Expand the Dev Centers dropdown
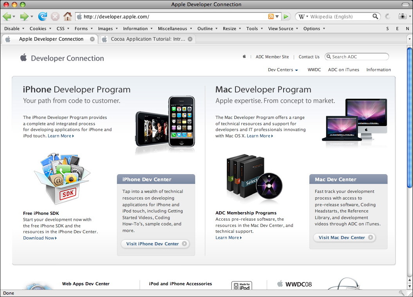Image resolution: width=413 pixels, height=297 pixels. point(282,70)
